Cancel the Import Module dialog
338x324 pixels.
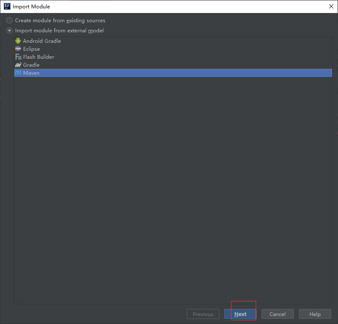pos(278,314)
